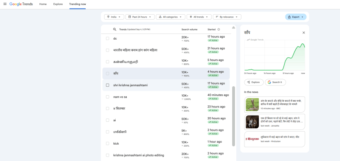Open the கன்னியாகுமரி trend row
Viewport: 340px width, 161px height.
click(166, 62)
